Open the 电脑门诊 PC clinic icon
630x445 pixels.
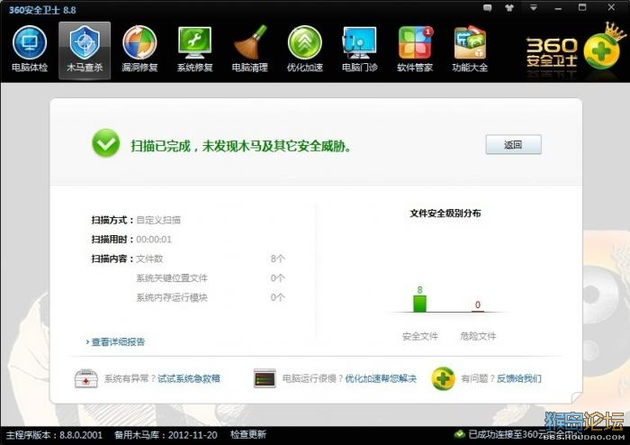[360, 49]
